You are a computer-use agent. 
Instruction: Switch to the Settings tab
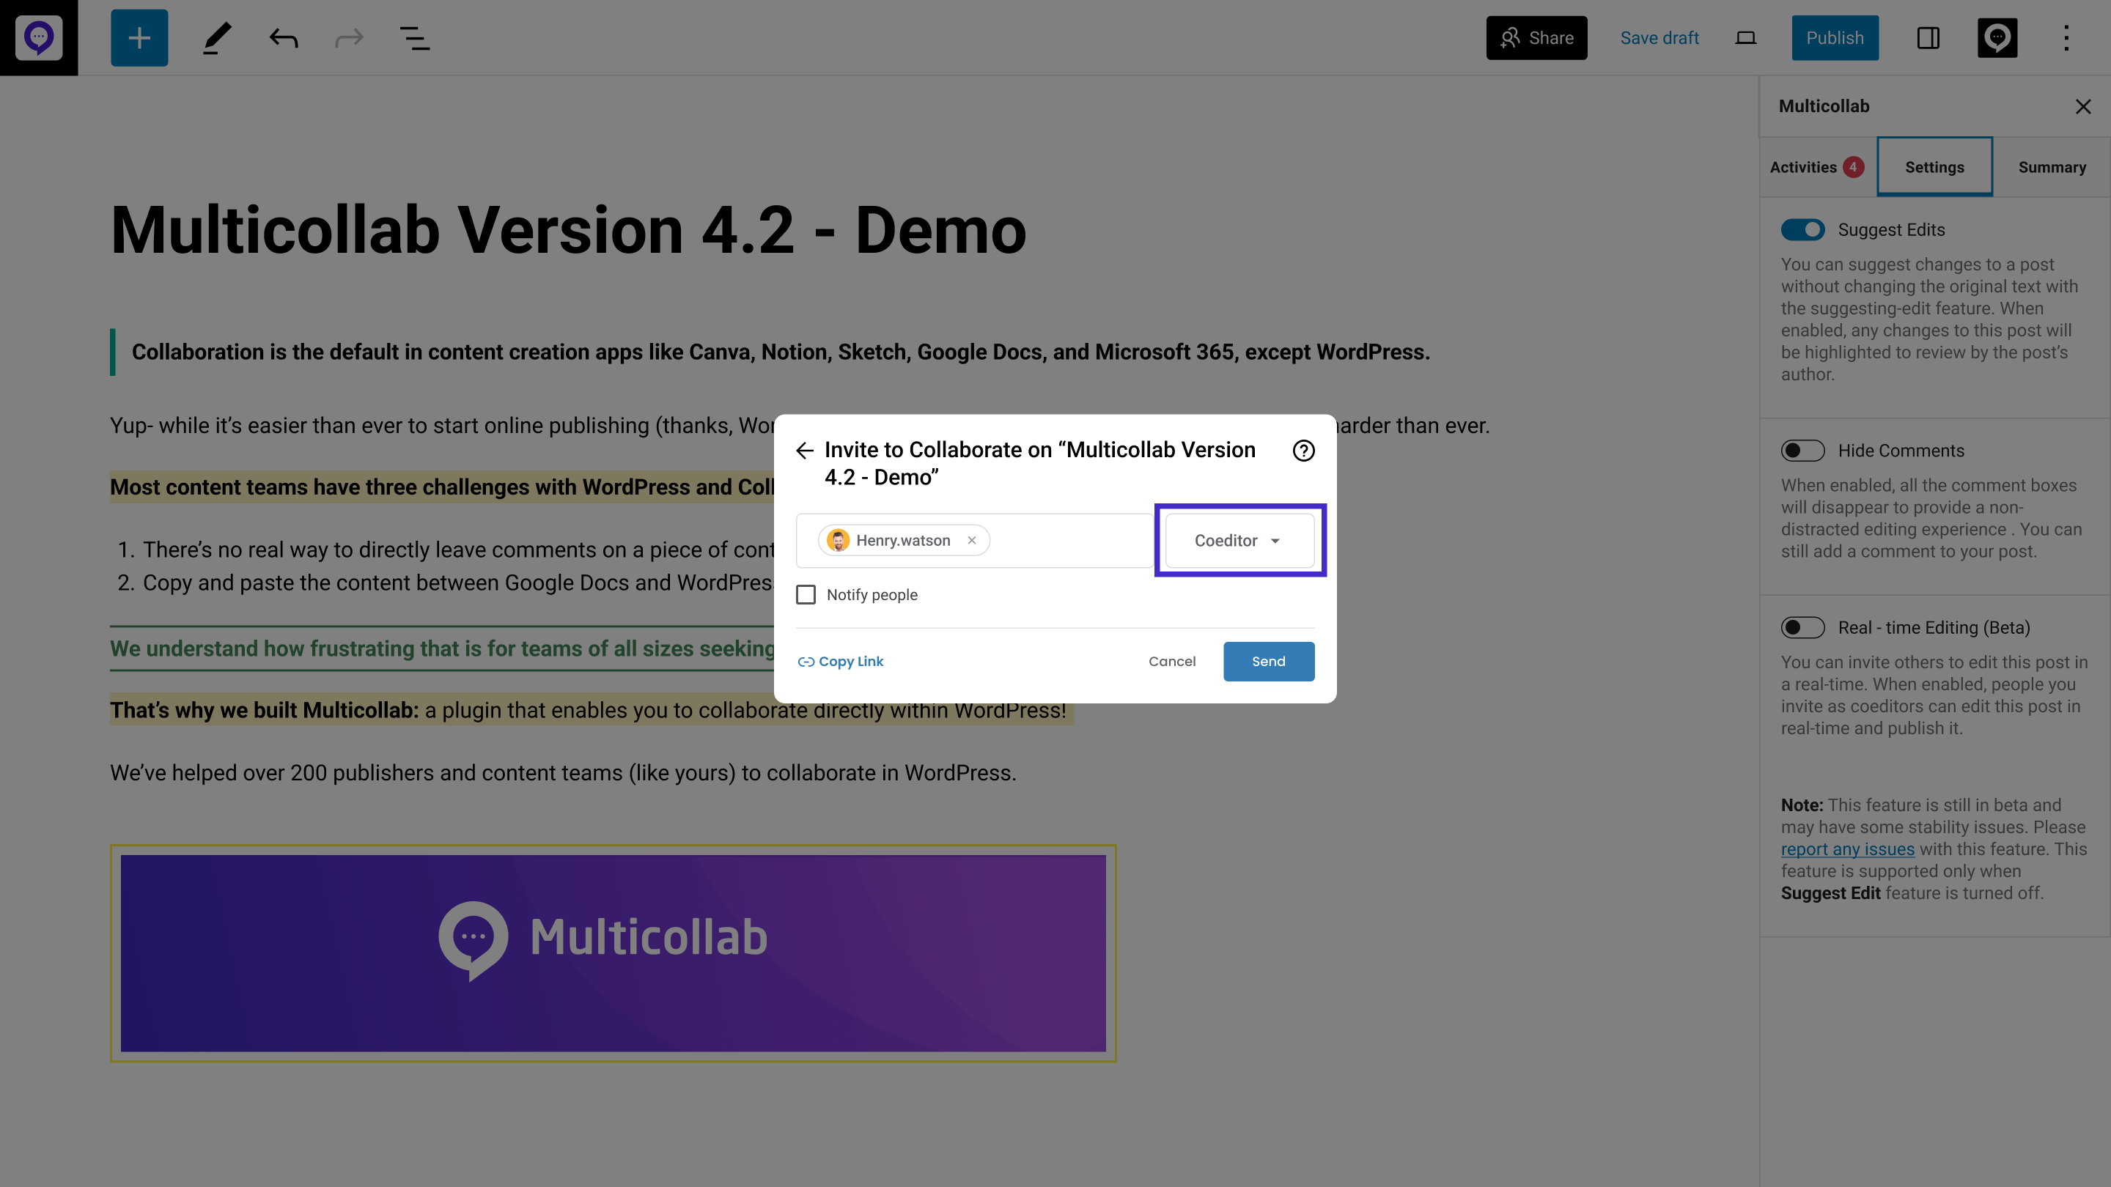click(x=1935, y=167)
